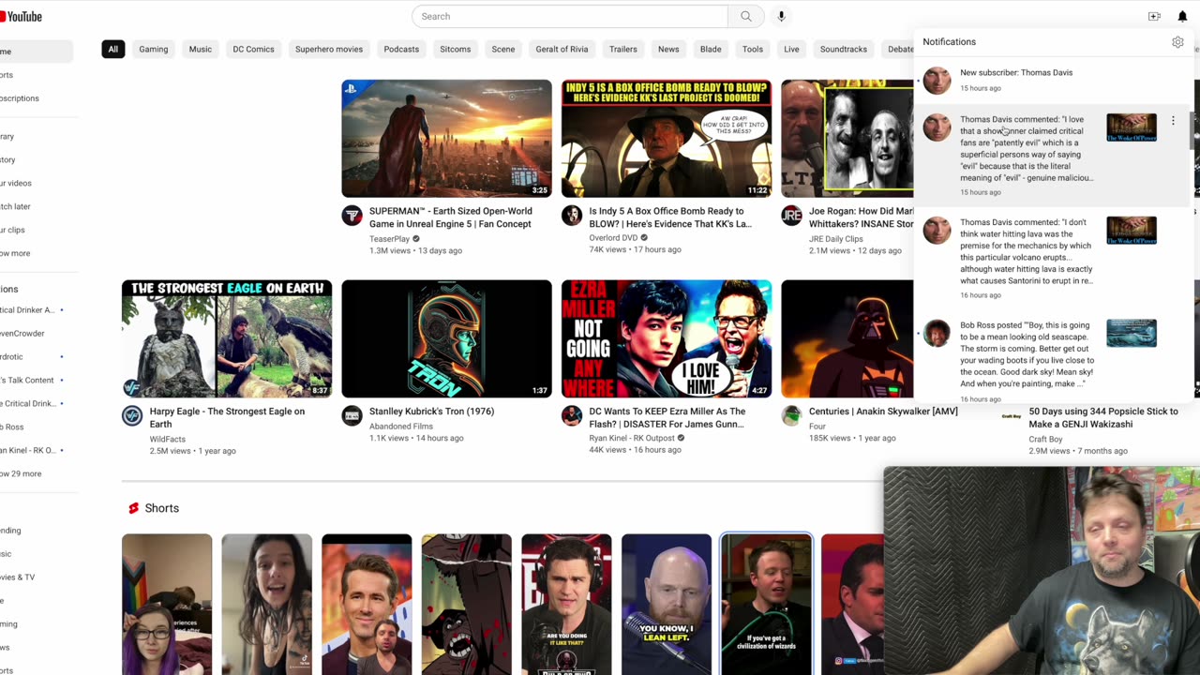Open Ryan Kinel channel avatar
This screenshot has height=675, width=1200.
[x=572, y=415]
